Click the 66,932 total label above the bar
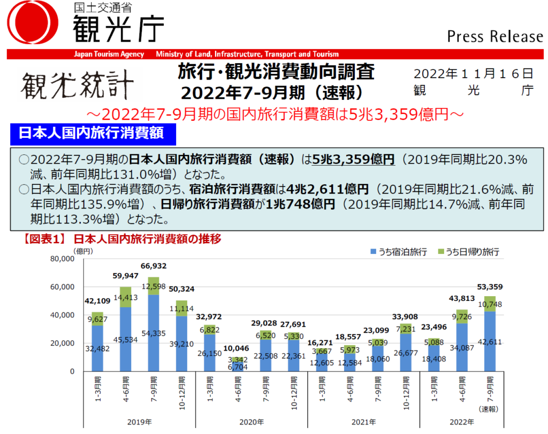 (153, 266)
